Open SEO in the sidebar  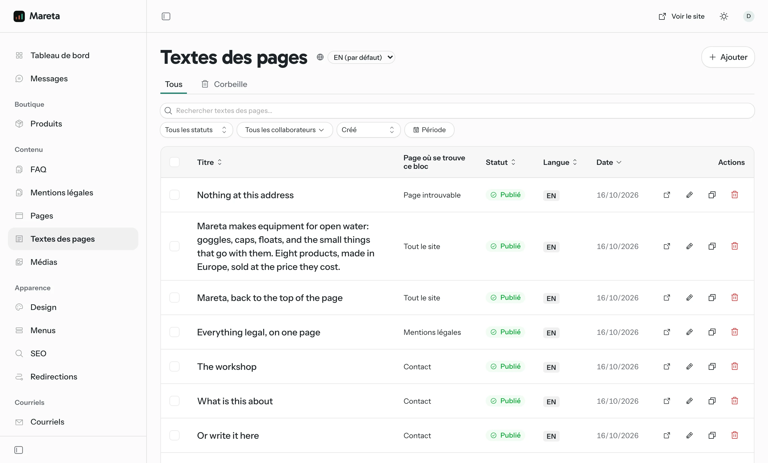[73, 354]
